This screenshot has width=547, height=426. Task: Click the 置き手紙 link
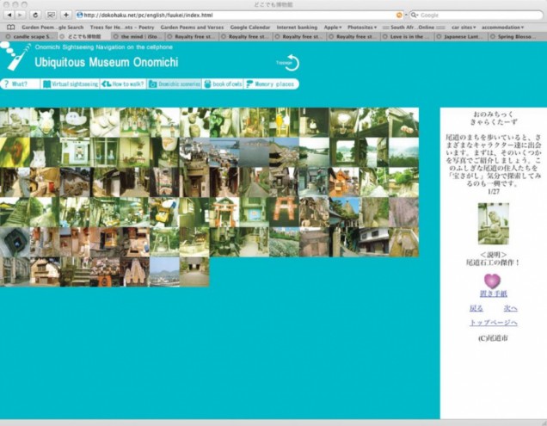(x=494, y=293)
